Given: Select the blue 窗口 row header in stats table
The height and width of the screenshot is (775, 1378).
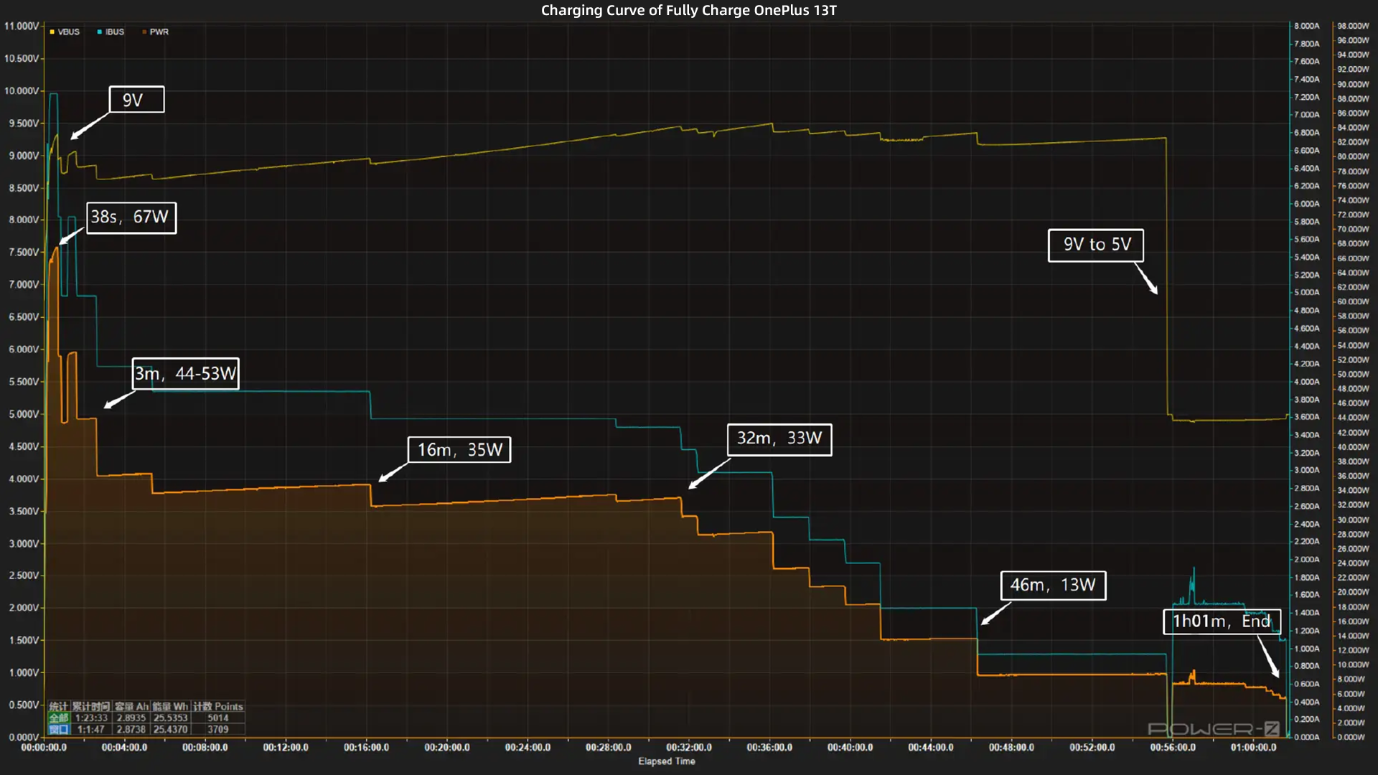Looking at the screenshot, I should [59, 729].
